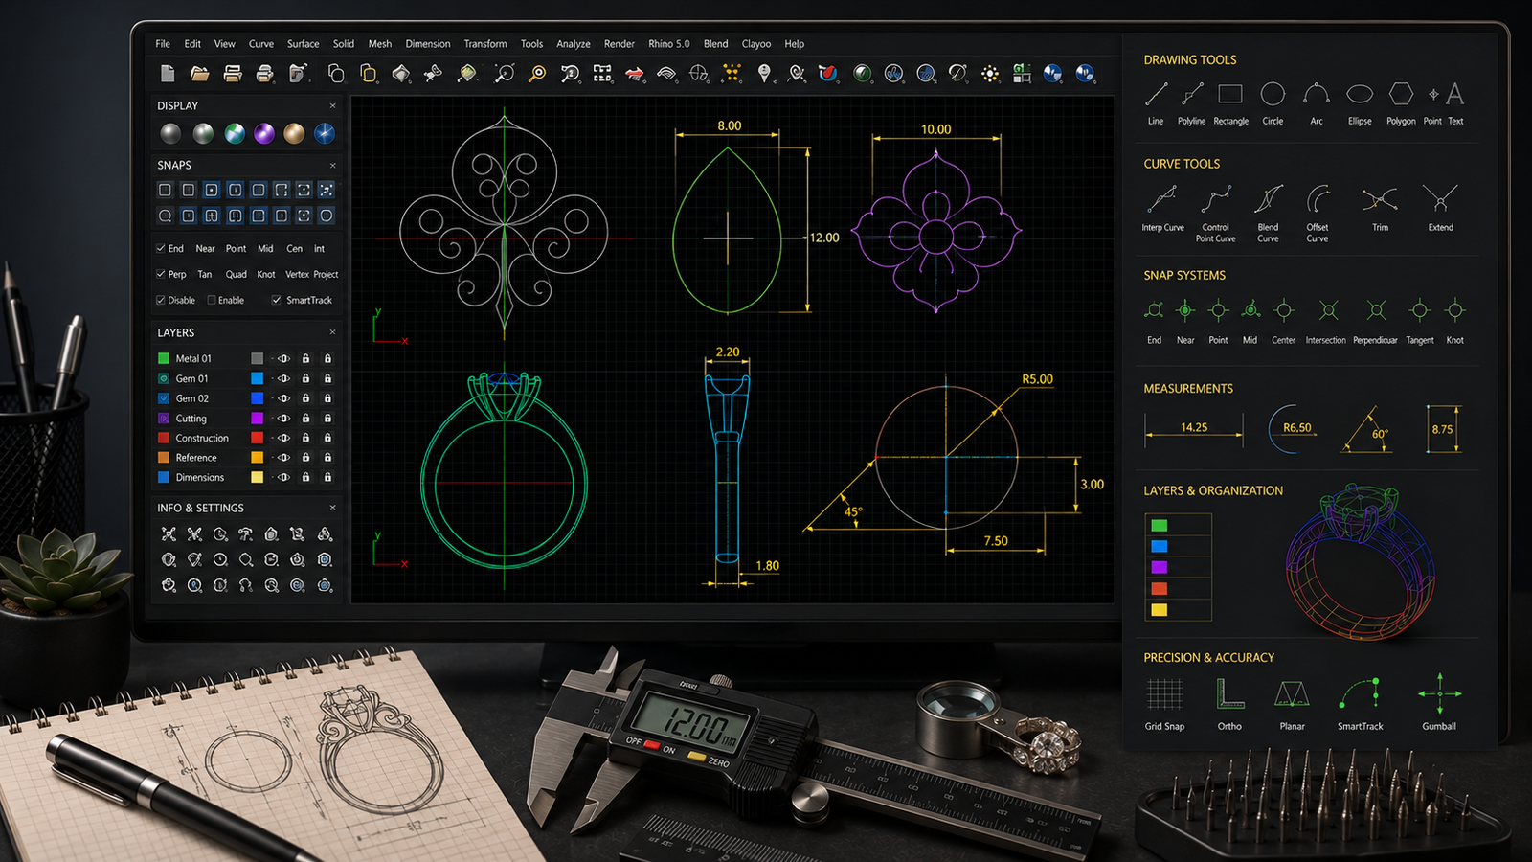The height and width of the screenshot is (862, 1532).
Task: Toggle visibility of Gem 02 layer
Action: (283, 398)
